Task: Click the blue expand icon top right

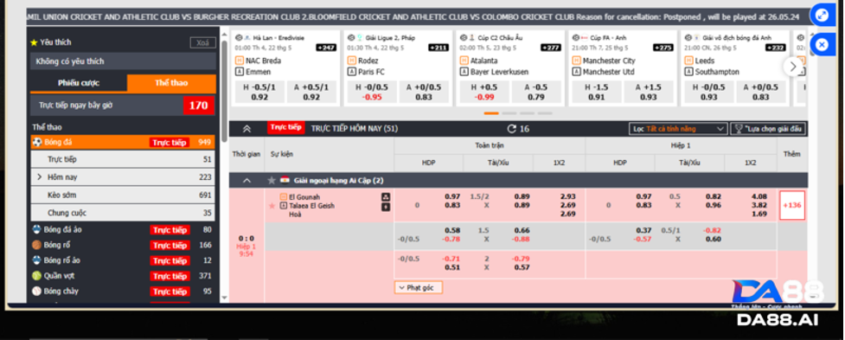Action: [822, 16]
